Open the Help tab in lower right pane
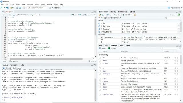The width and height of the screenshot is (183, 103). [x=121, y=45]
